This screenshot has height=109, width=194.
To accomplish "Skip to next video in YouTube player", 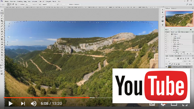I will coord(23,104).
